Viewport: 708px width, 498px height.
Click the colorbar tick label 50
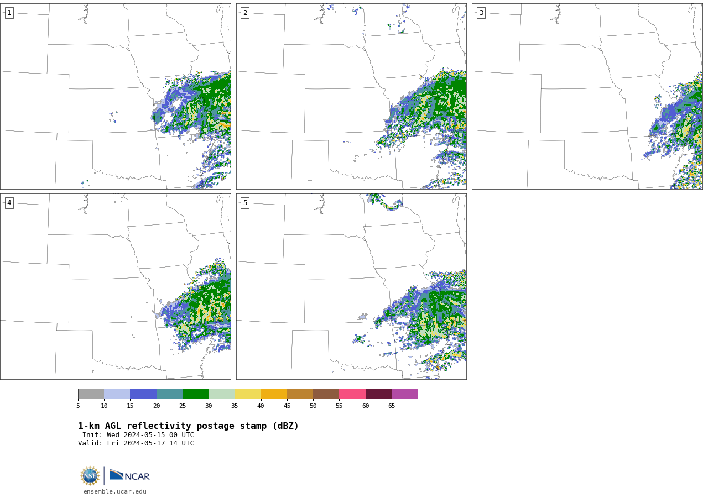tap(313, 406)
